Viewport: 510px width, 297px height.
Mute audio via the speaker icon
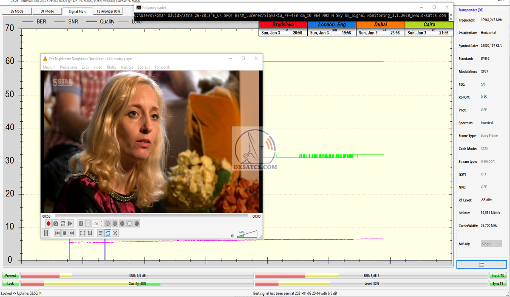[232, 235]
